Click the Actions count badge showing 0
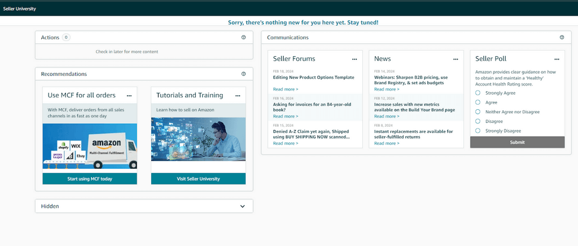 pyautogui.click(x=66, y=37)
